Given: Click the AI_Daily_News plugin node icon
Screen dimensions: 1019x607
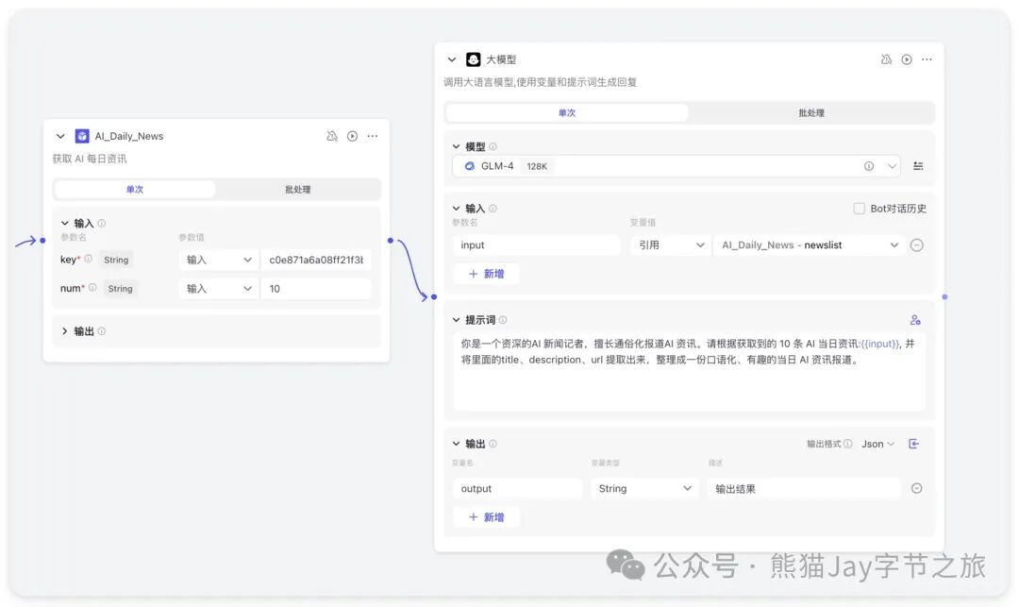Looking at the screenshot, I should [x=82, y=136].
